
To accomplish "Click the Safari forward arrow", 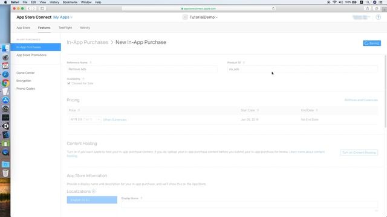I will tap(34, 8).
